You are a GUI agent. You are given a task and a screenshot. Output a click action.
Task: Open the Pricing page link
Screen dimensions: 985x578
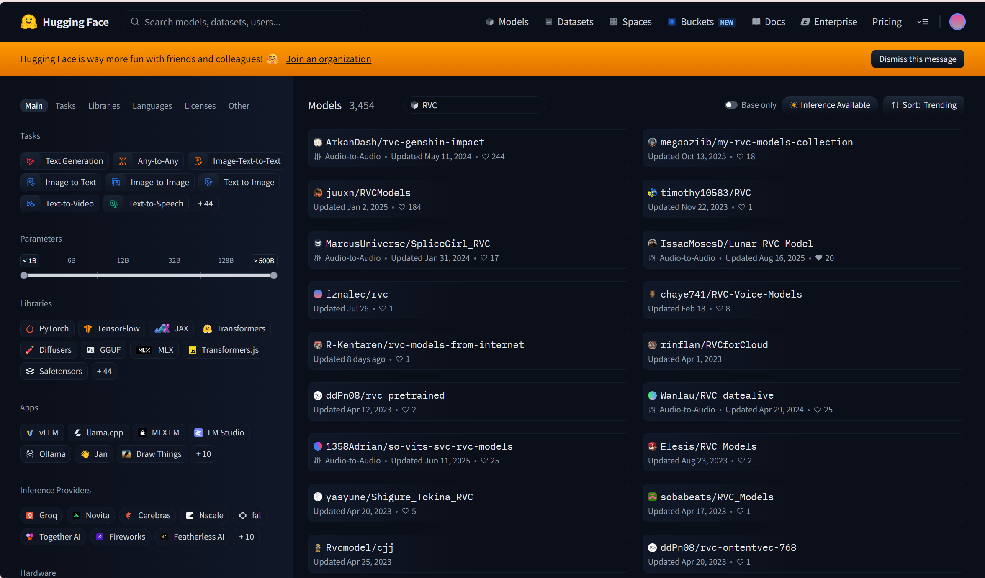(x=887, y=22)
